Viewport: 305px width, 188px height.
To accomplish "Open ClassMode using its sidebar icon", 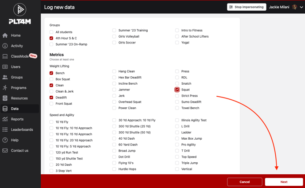I will [x=5, y=56].
